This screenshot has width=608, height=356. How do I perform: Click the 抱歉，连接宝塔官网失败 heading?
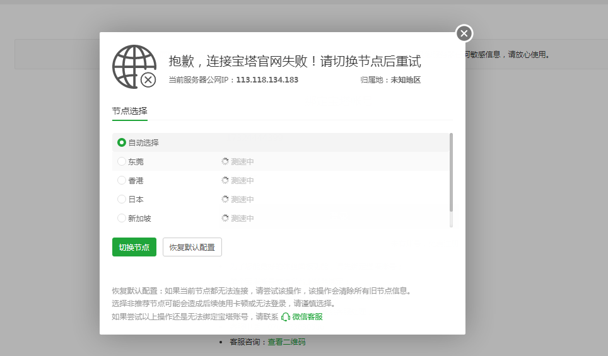tap(295, 61)
